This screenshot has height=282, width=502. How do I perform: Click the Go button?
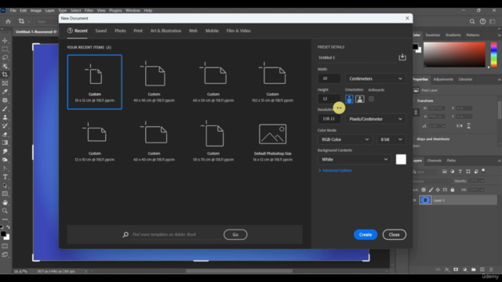[x=235, y=235]
